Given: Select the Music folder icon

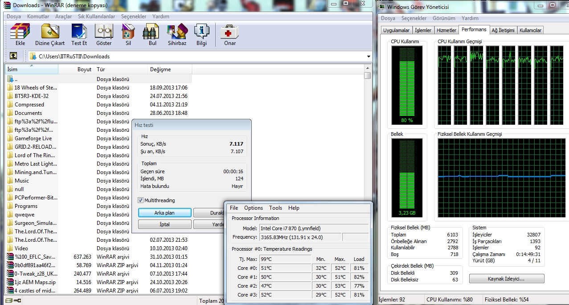Looking at the screenshot, I should click(10, 181).
